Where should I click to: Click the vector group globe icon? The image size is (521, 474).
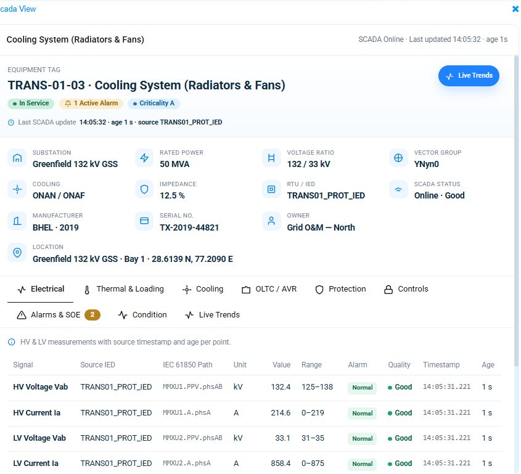[398, 158]
